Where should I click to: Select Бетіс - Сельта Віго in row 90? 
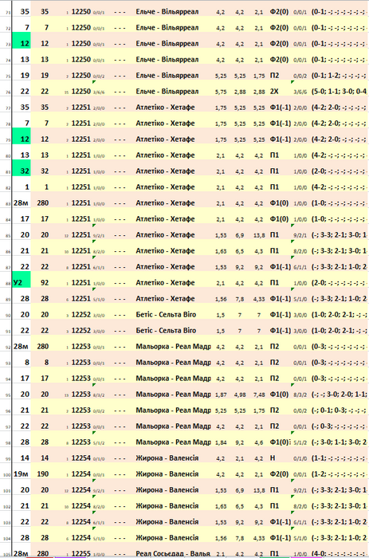[166, 315]
